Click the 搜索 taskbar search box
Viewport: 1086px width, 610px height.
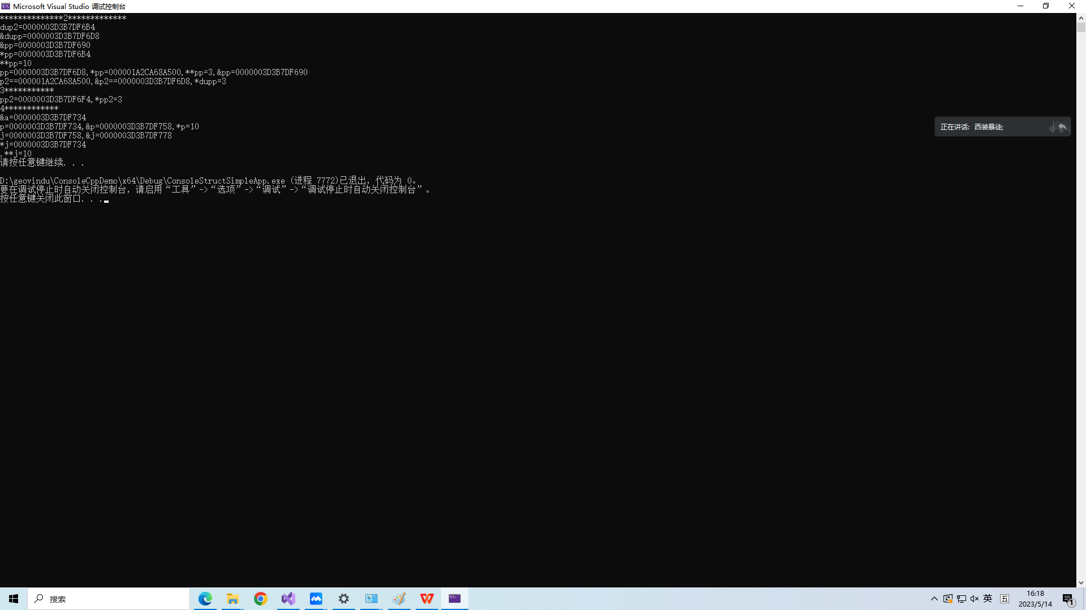[109, 599]
